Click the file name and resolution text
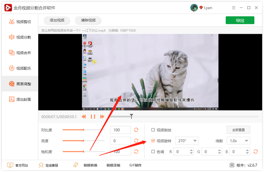 pyautogui.click(x=88, y=31)
